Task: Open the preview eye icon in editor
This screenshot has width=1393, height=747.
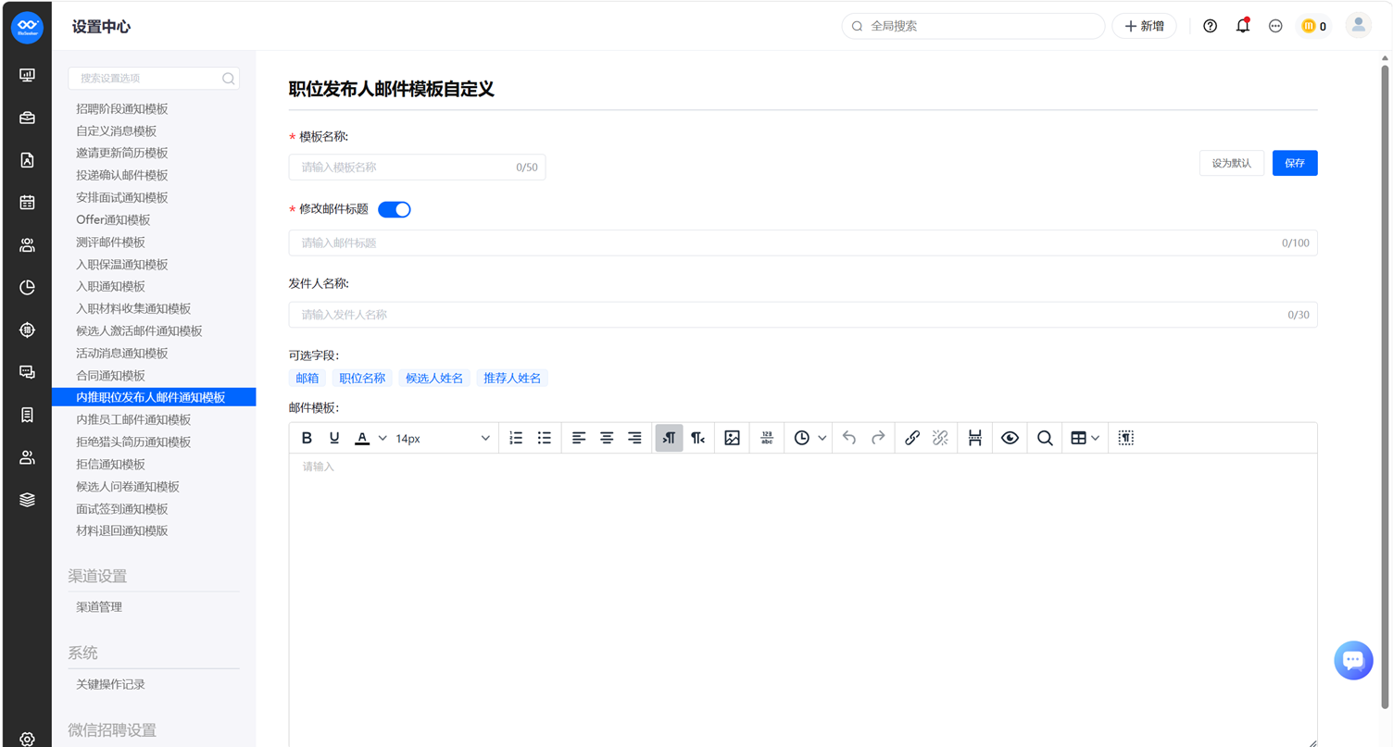Action: [1010, 438]
